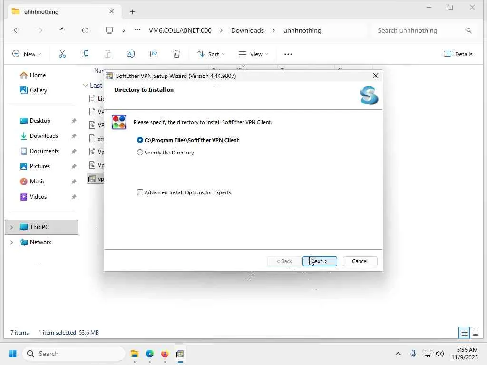
Task: Click uhhhnothing in the breadcrumb path
Action: (x=302, y=30)
